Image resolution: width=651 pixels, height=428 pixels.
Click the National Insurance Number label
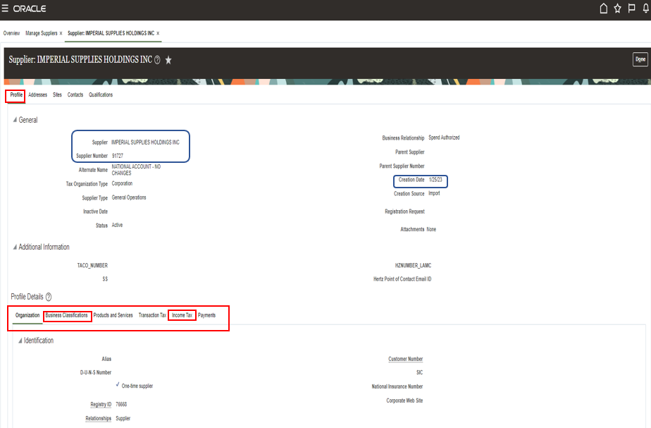(397, 387)
